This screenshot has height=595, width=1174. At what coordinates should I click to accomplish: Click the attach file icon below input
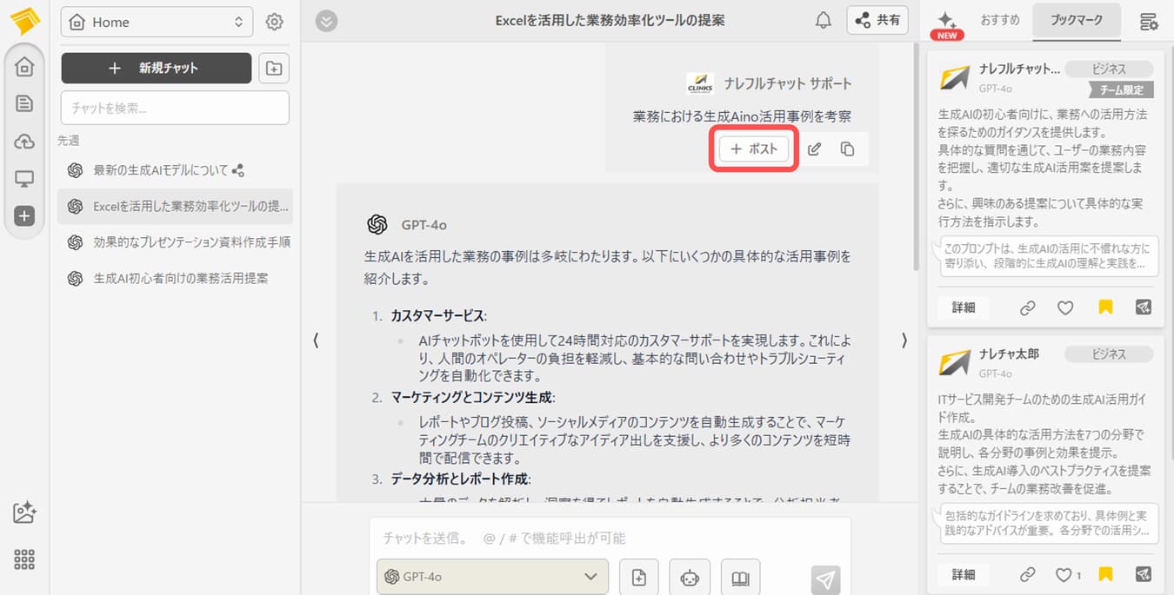click(639, 578)
